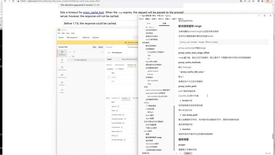This screenshot has height=155, width=275.
Task: Select 'Expires' in Typora outline
Action: 150,74
